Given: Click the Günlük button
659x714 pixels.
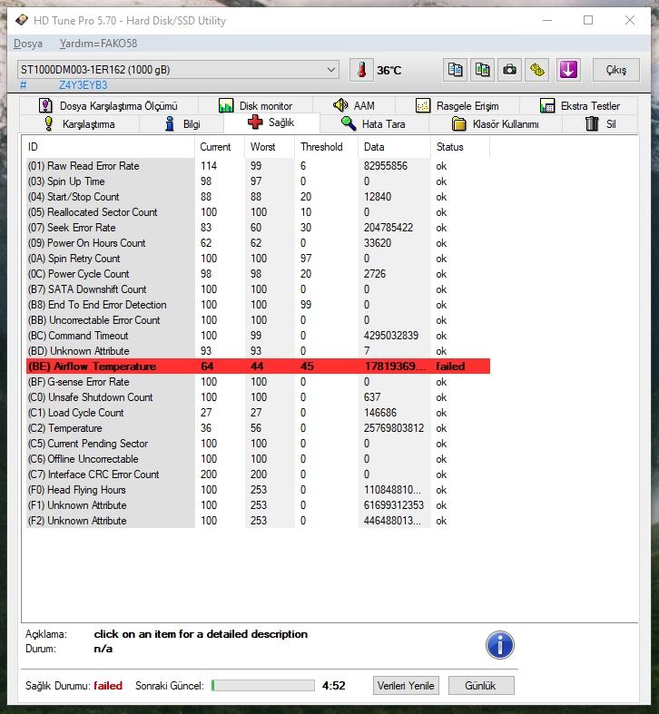Looking at the screenshot, I should coord(481,686).
